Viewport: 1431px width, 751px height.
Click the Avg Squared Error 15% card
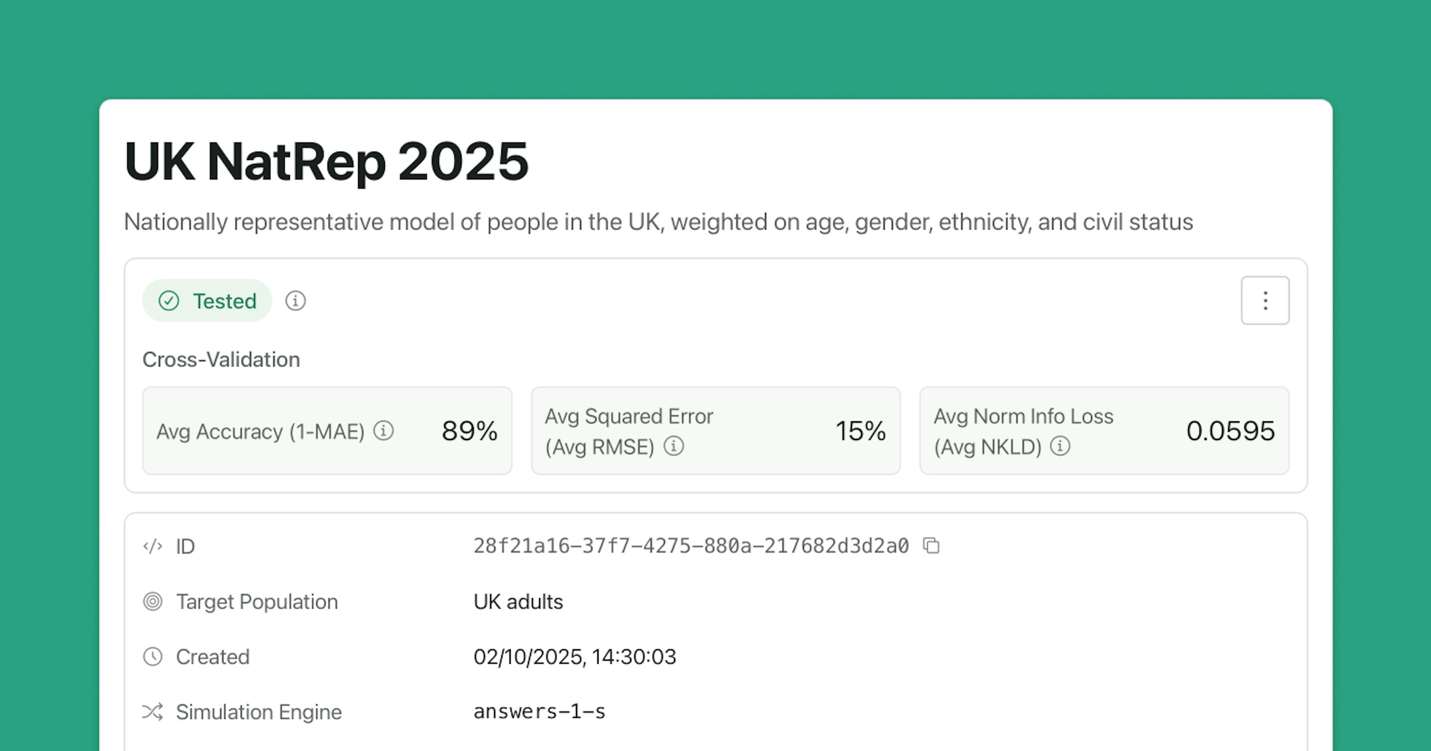click(x=715, y=431)
